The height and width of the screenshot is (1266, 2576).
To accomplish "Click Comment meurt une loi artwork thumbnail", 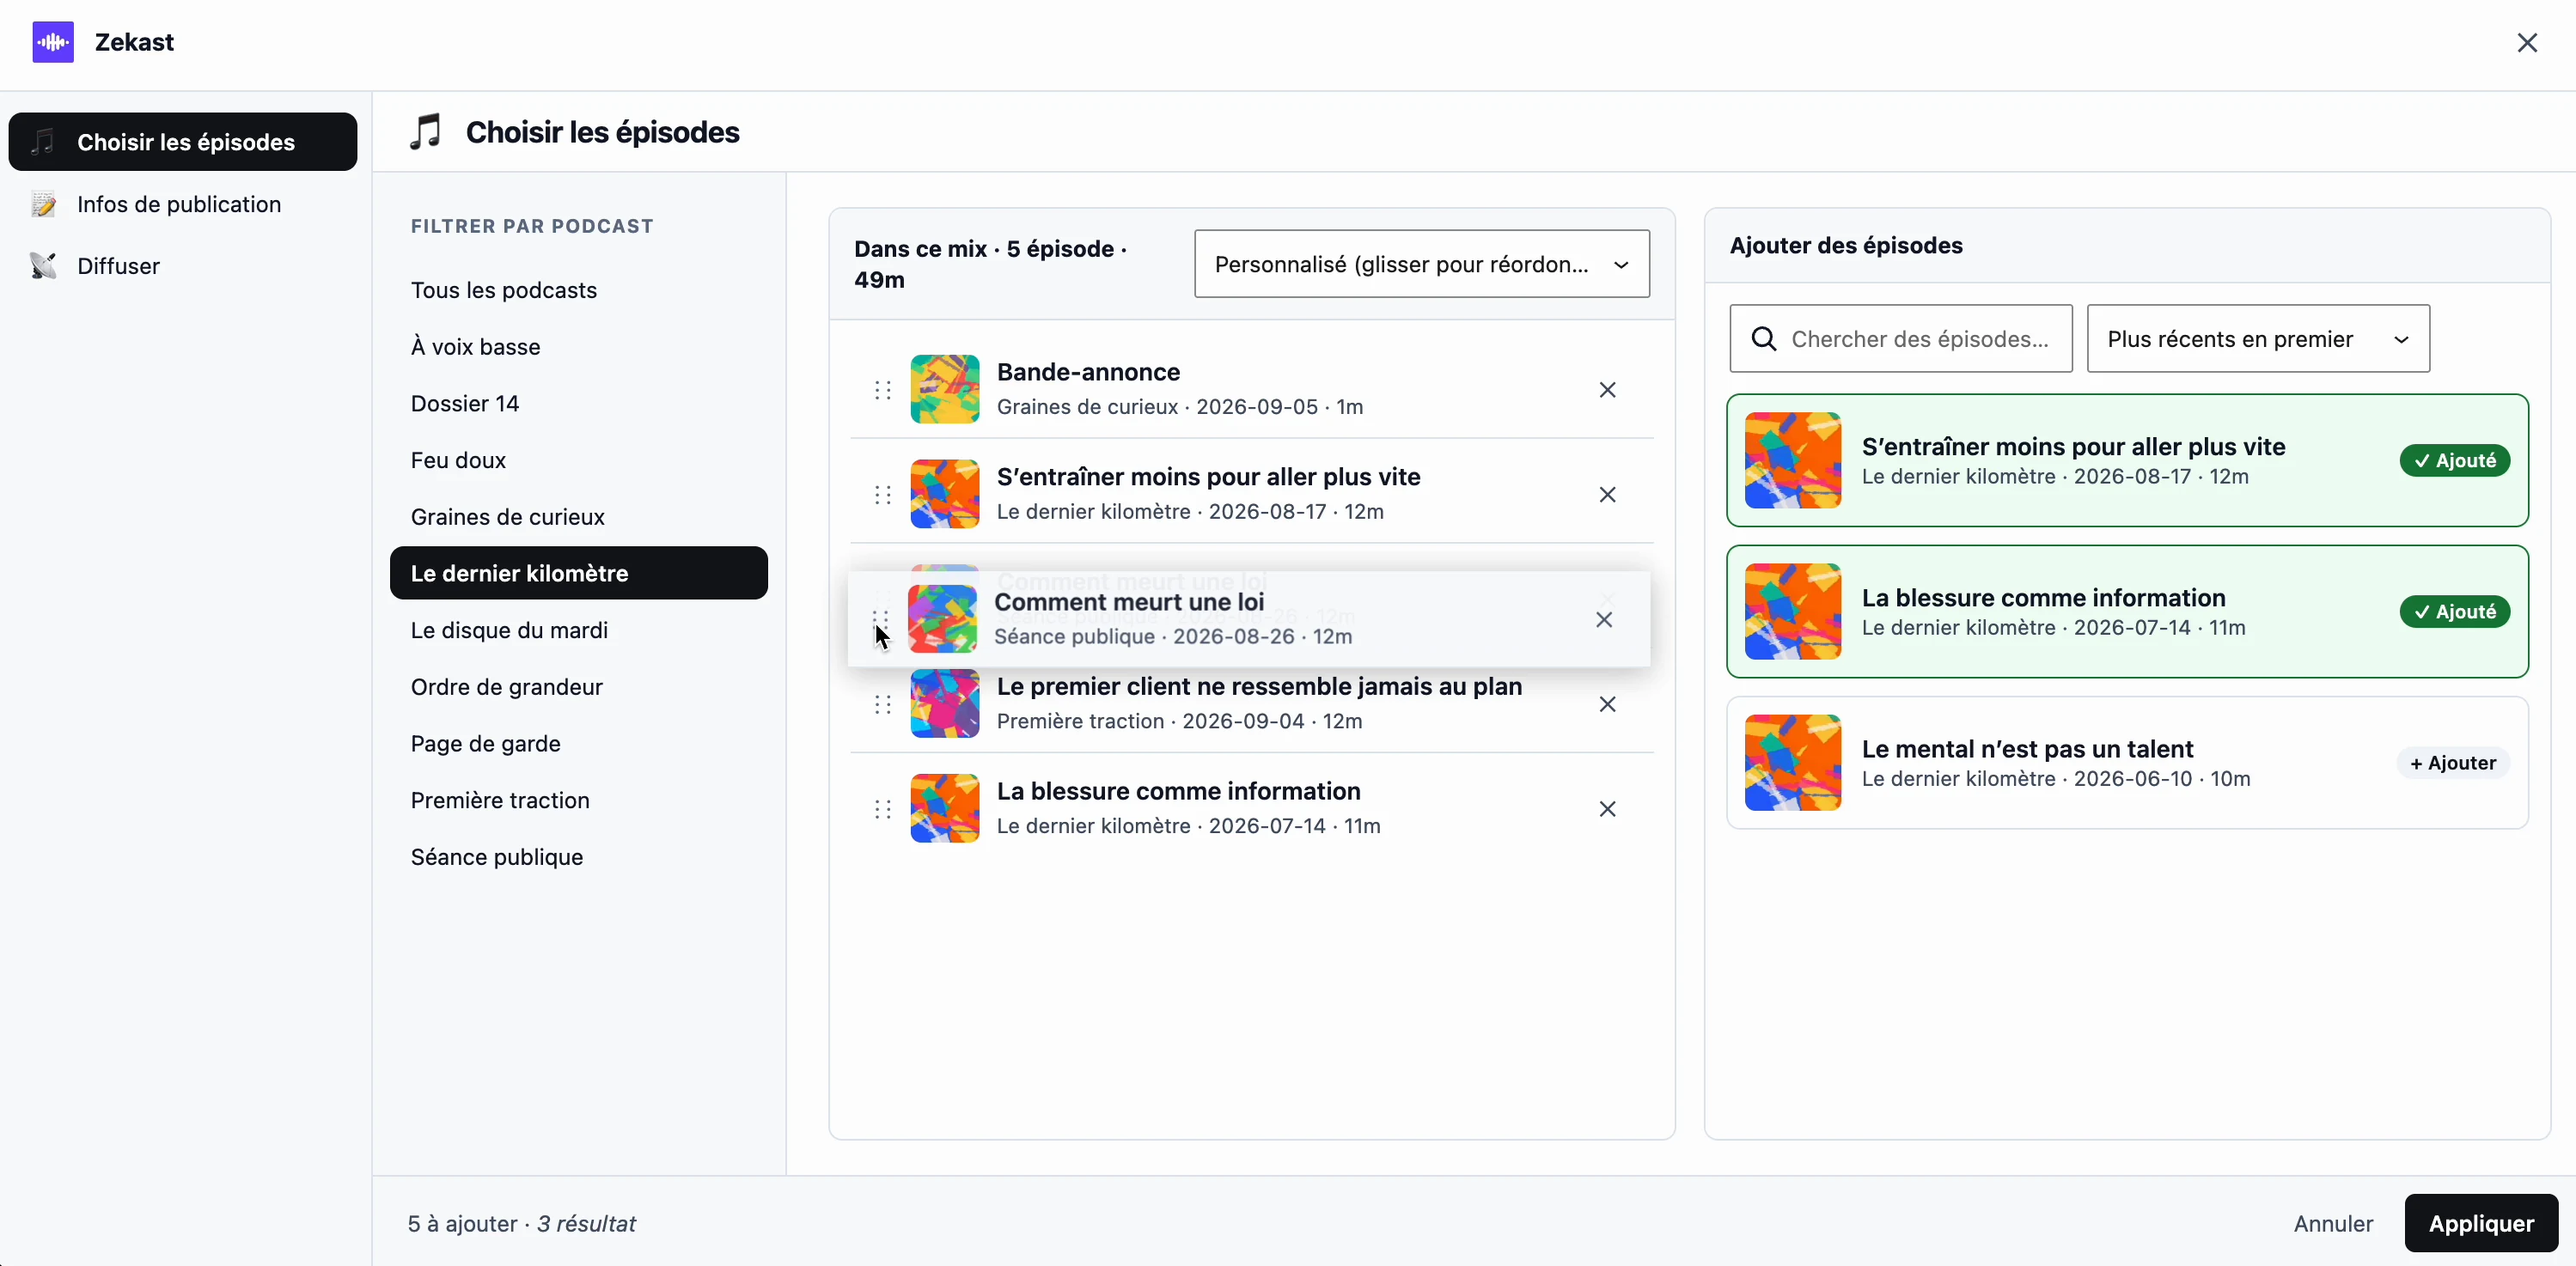I will tap(942, 619).
